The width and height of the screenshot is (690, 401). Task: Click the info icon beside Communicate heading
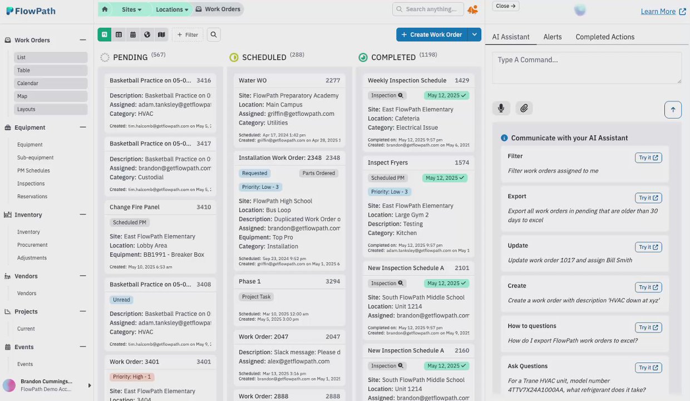coord(504,138)
